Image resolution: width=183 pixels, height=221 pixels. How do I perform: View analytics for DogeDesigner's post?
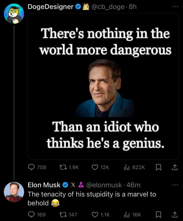pyautogui.click(x=127, y=167)
